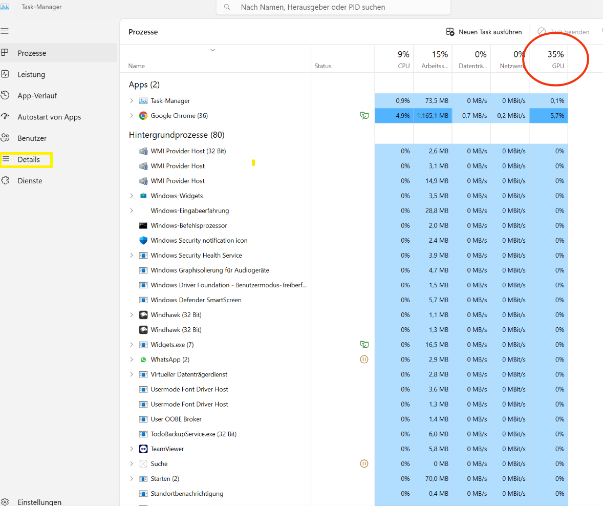Click the search magnifier icon

click(x=227, y=7)
